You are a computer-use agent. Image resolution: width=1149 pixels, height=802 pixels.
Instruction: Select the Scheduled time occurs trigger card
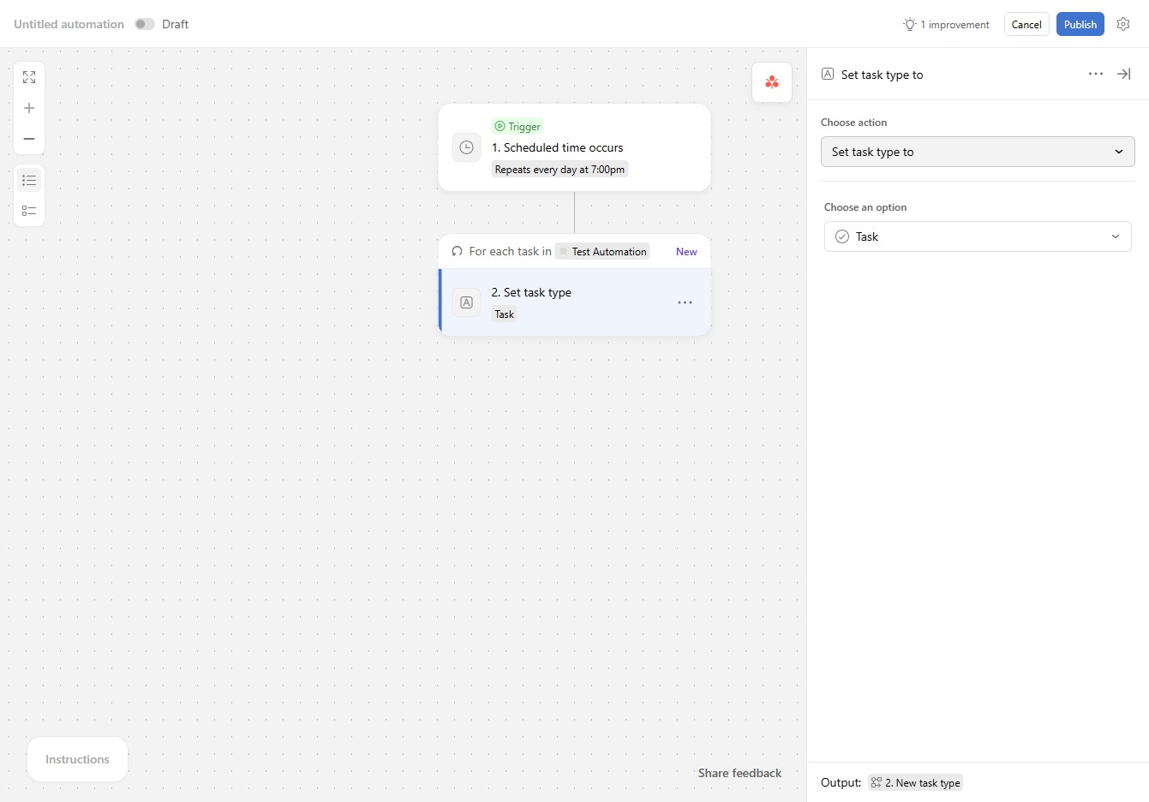click(x=574, y=147)
